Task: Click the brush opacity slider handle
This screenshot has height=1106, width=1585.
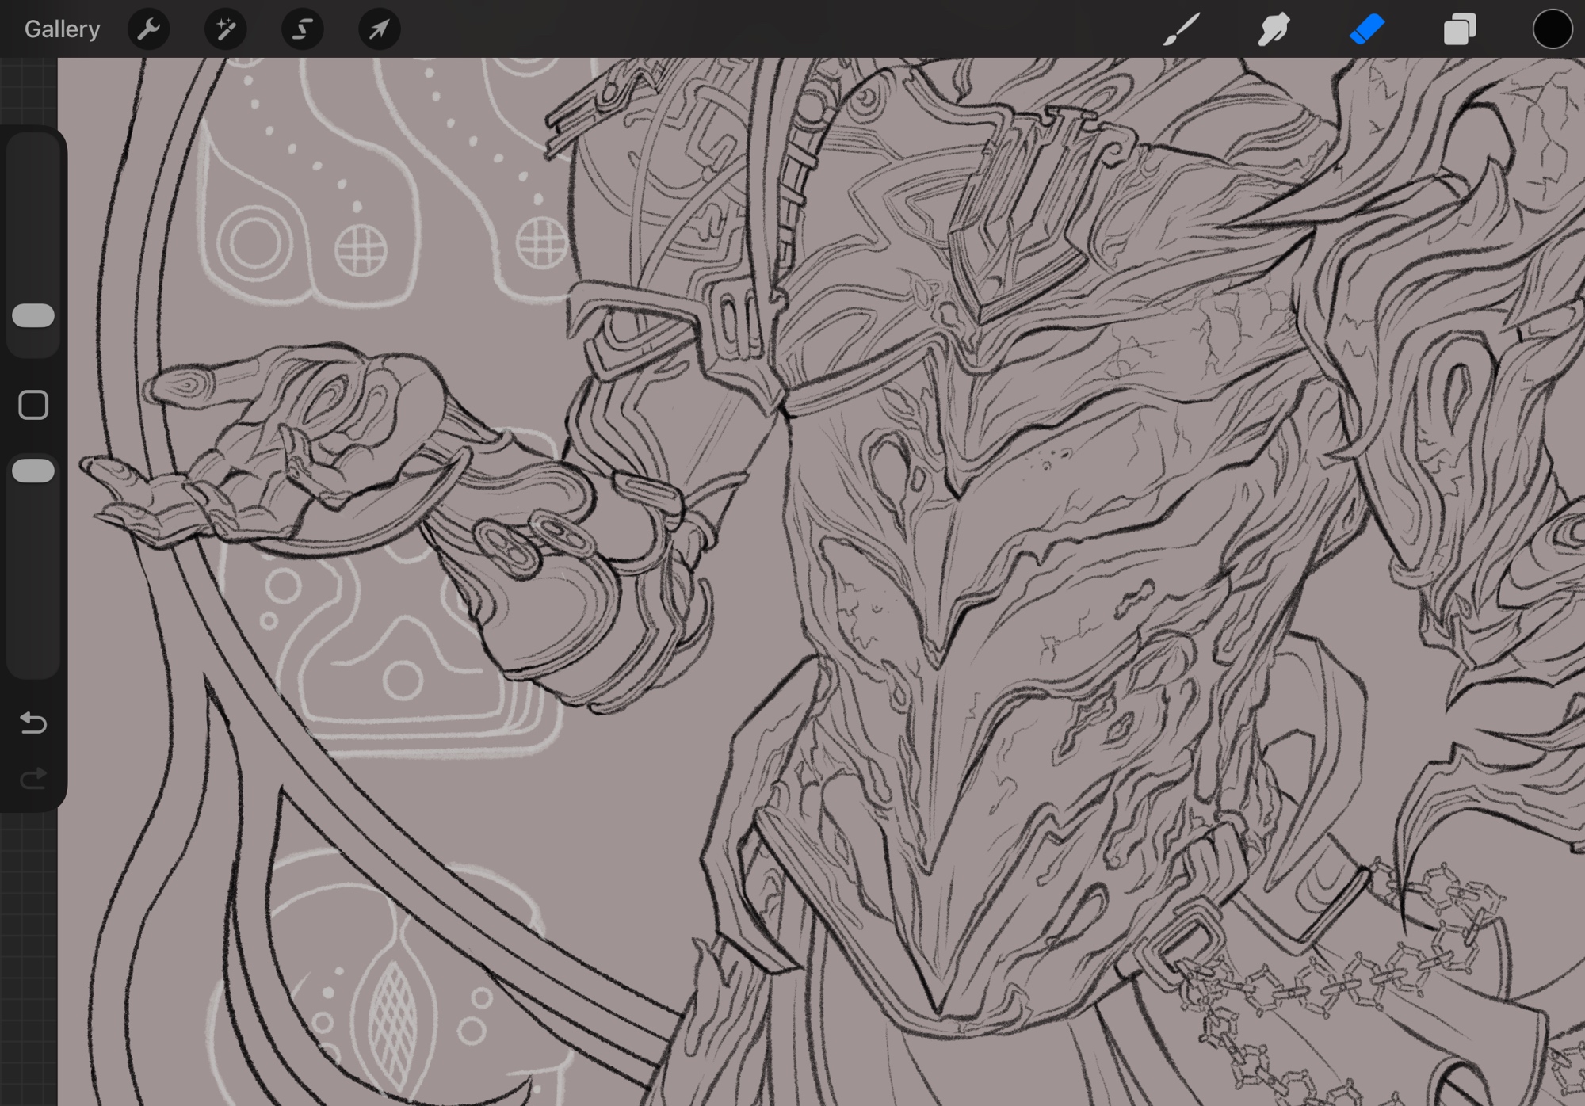Action: point(33,471)
